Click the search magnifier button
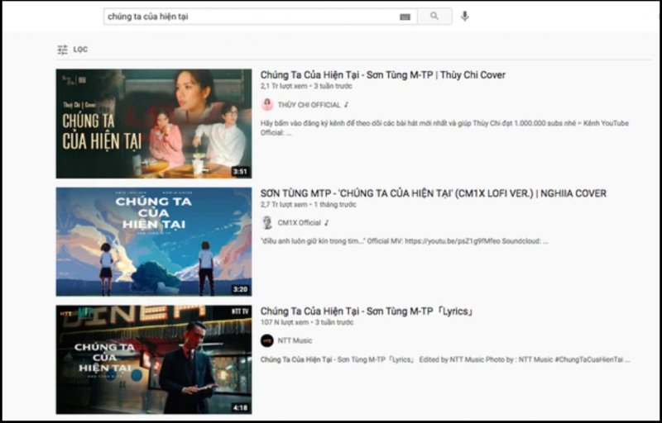Viewport: 662px width, 423px height. click(x=434, y=17)
